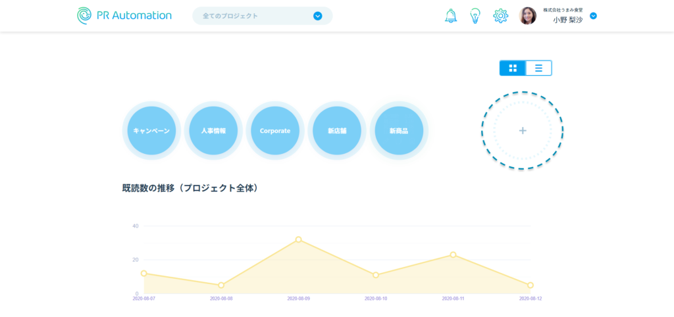Viewport: 674px width, 317px height.
Task: Open the 新店舗 project bubble
Action: tap(337, 131)
